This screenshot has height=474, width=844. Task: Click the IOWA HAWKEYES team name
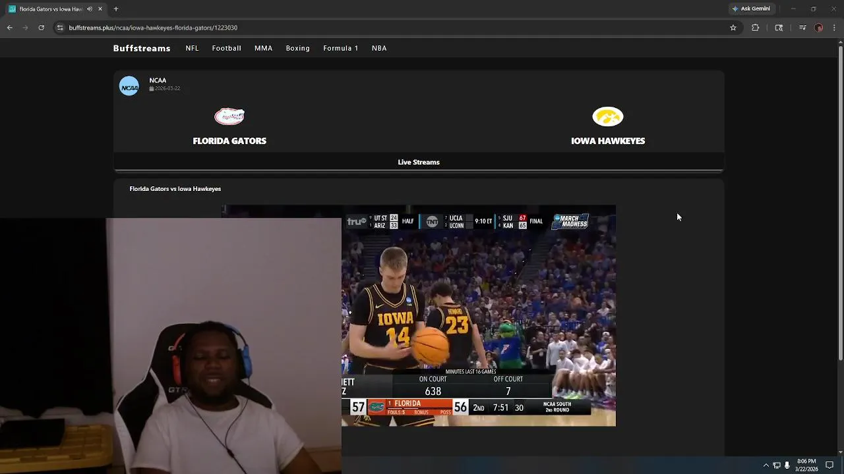608,141
